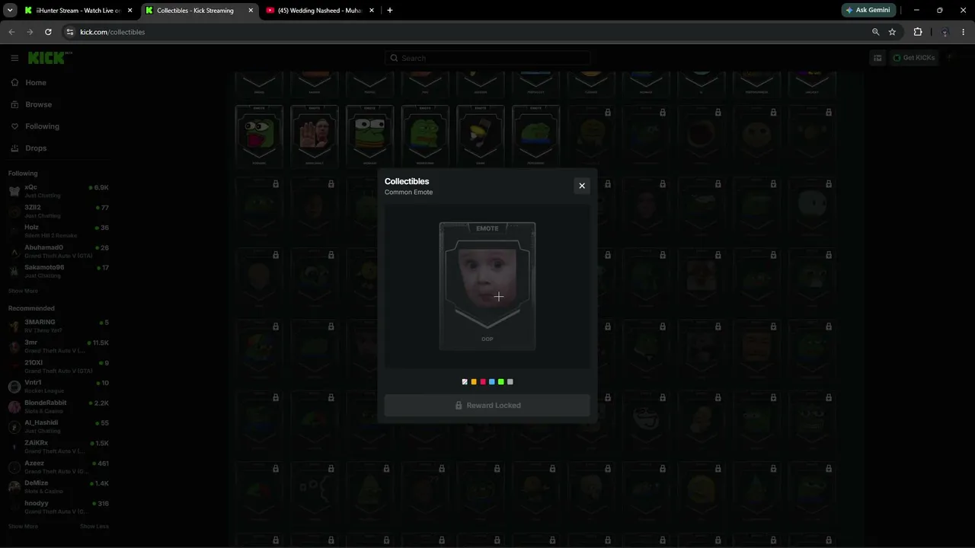The width and height of the screenshot is (975, 548).
Task: Expand Following list with Show More
Action: click(23, 291)
